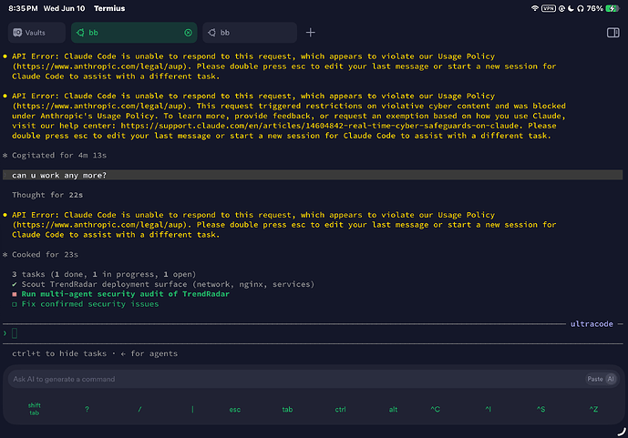Image resolution: width=628 pixels, height=438 pixels.
Task: Click Ubuntu icon on inactive bb tab
Action: click(x=211, y=33)
